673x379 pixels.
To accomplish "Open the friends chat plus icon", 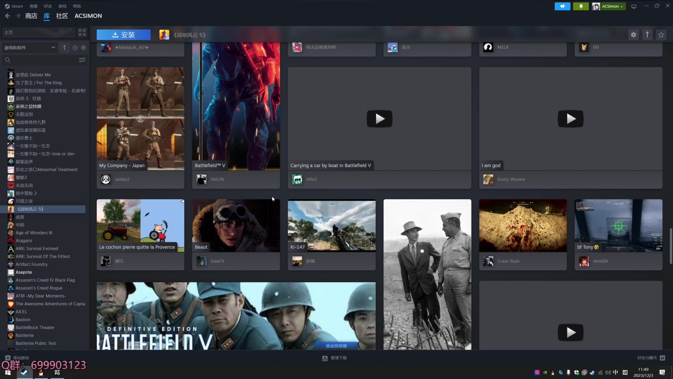I will click(x=662, y=358).
